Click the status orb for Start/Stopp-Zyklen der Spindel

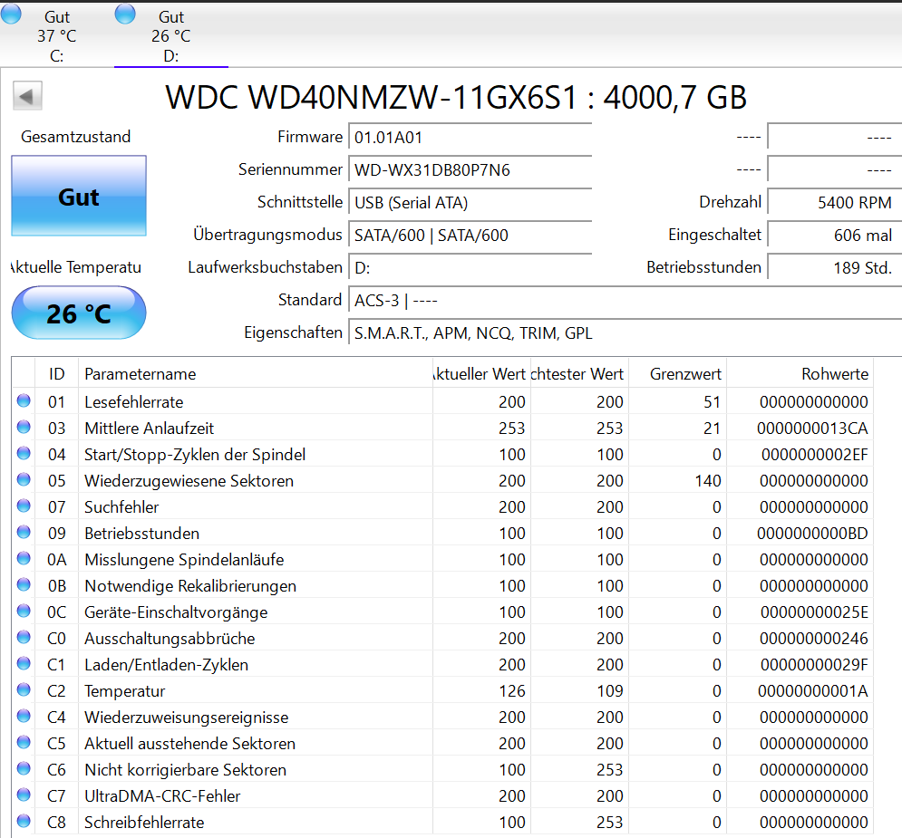[x=24, y=454]
